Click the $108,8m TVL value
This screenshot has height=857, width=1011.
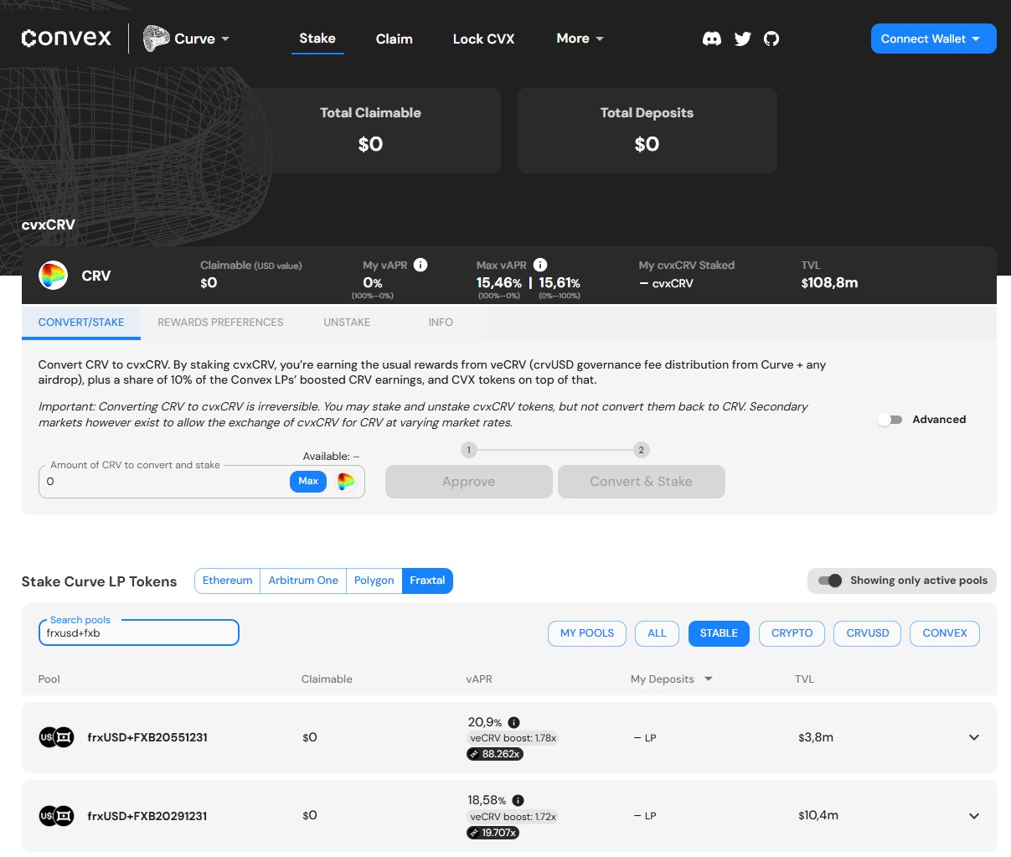pyautogui.click(x=829, y=283)
